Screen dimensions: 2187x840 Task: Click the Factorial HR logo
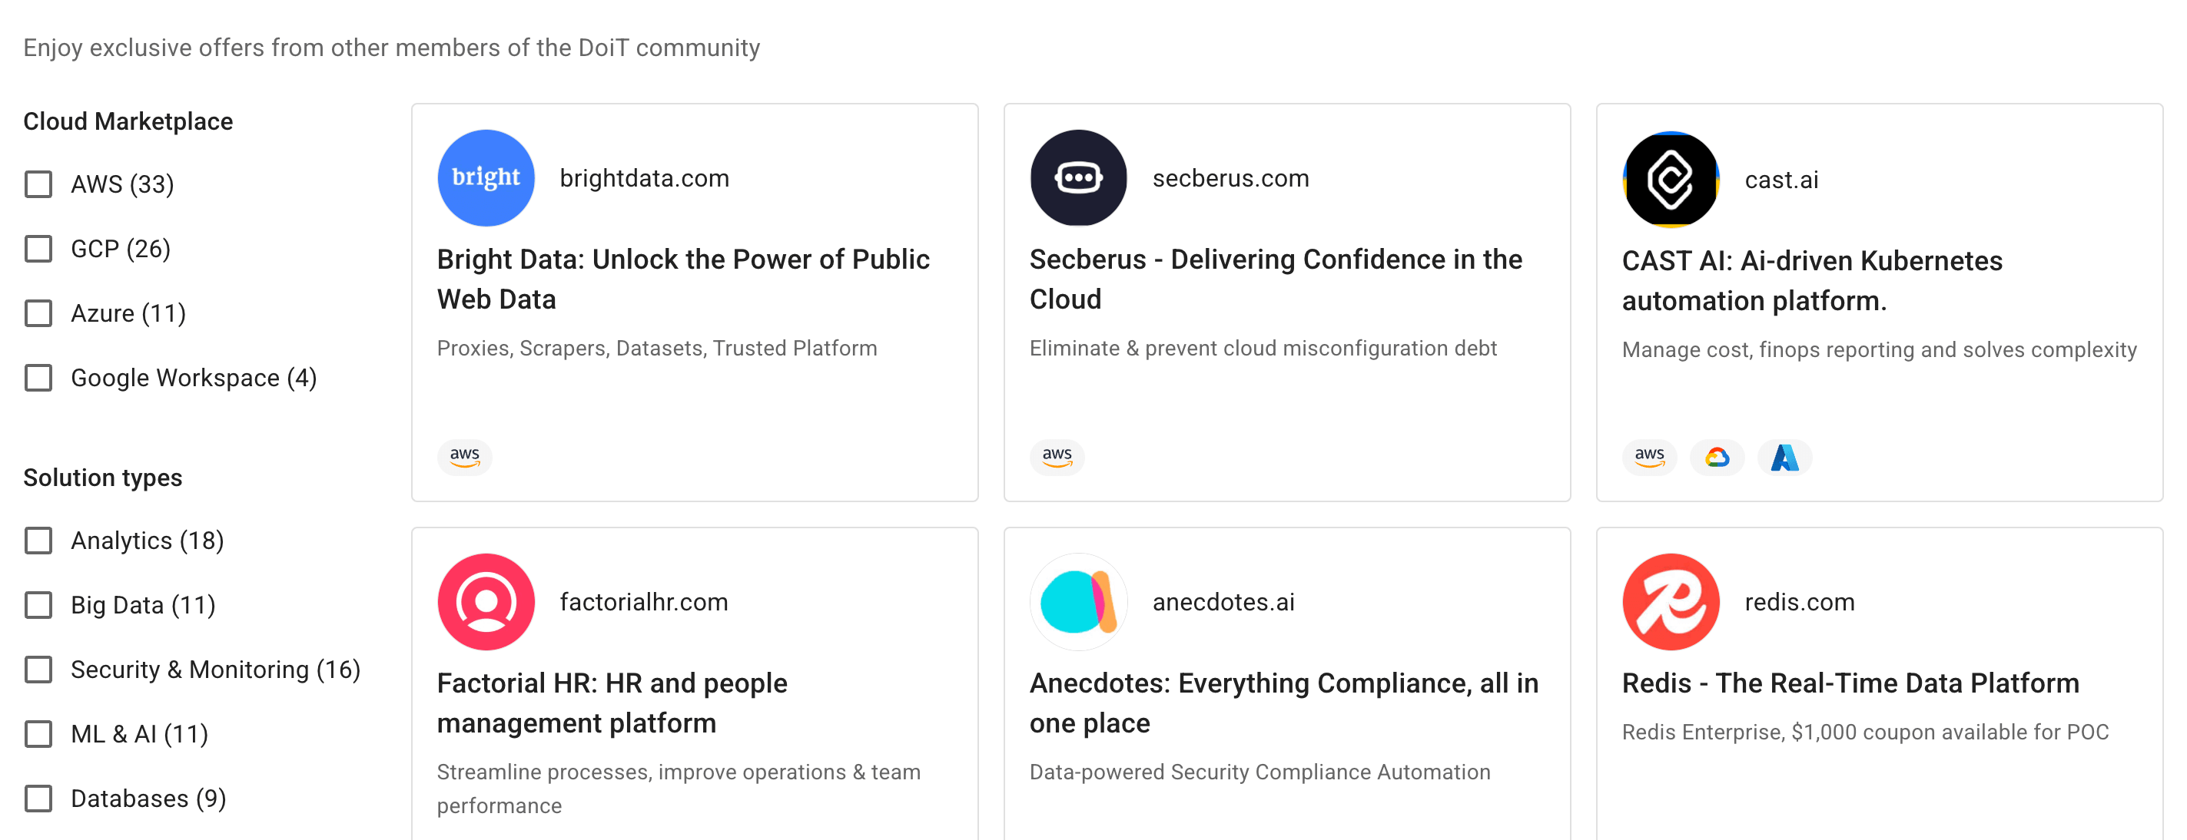[485, 601]
